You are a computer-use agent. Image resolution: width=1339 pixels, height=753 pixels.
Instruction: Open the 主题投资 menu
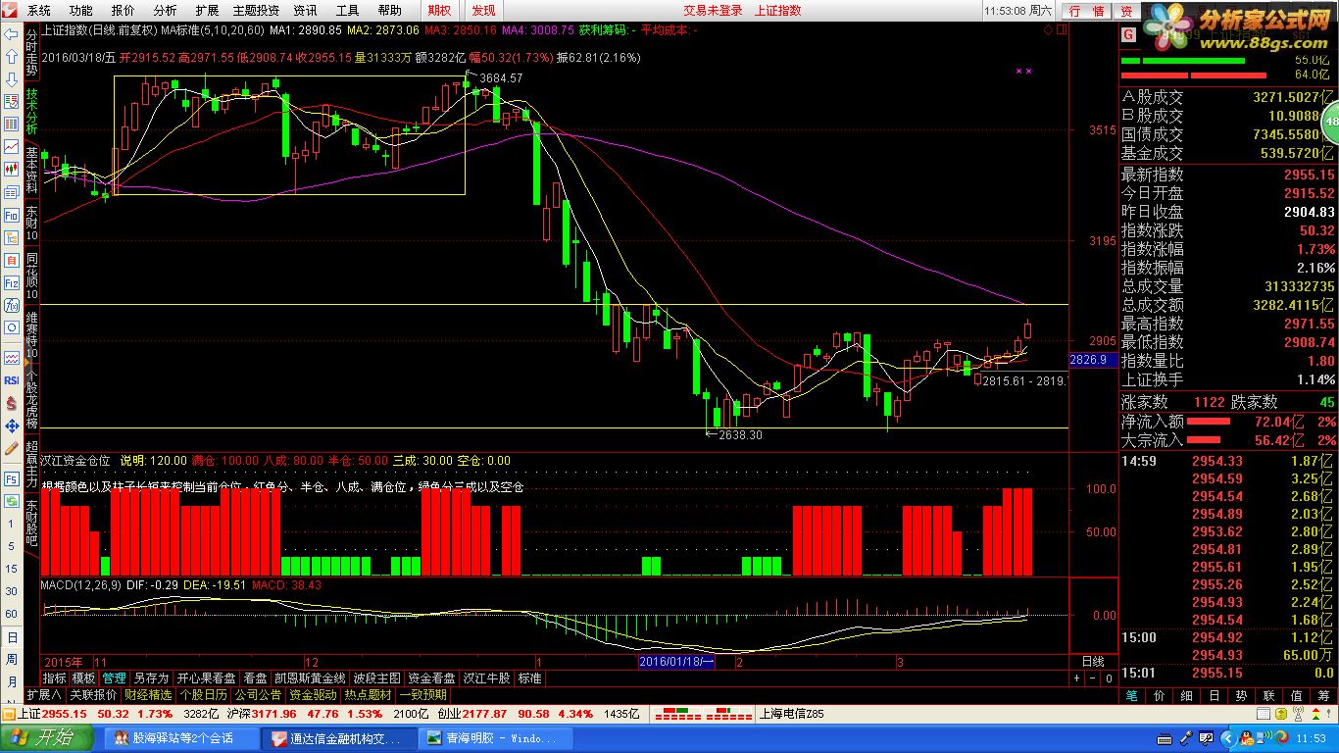point(256,11)
